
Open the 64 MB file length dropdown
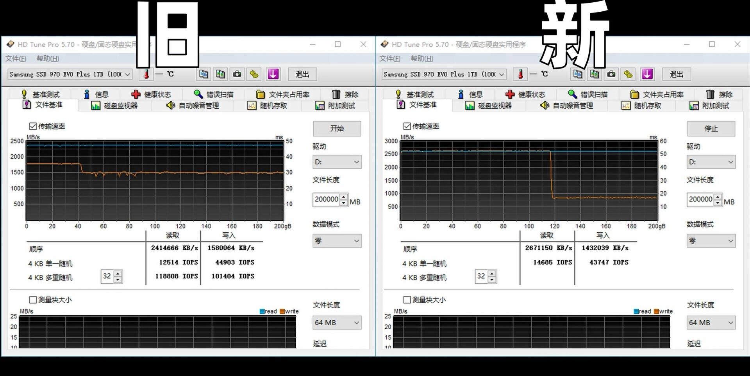(x=337, y=322)
